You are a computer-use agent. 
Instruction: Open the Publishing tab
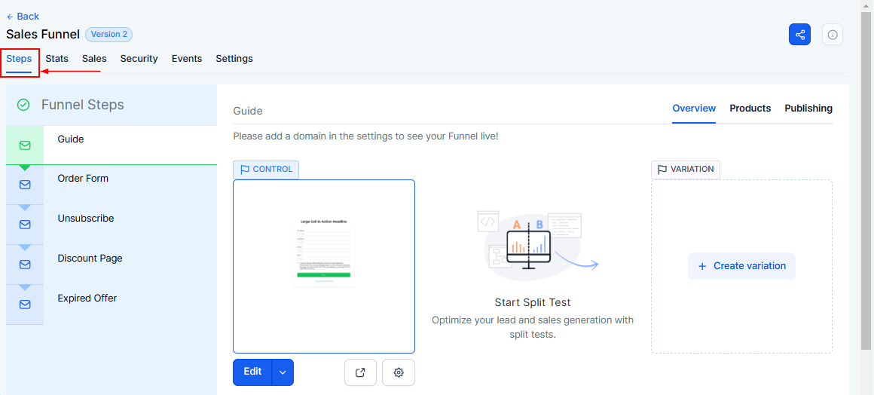pos(808,109)
